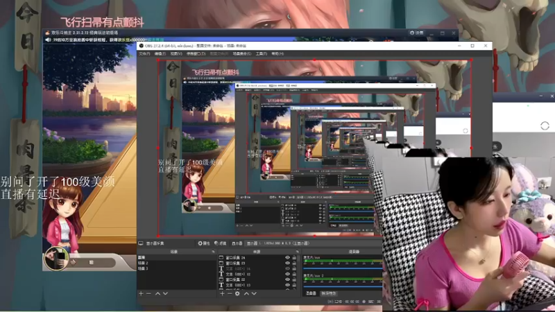555x312 pixels.
Task: Toggle lock for 文本 (GDI+) 14 source
Action: tap(294, 268)
